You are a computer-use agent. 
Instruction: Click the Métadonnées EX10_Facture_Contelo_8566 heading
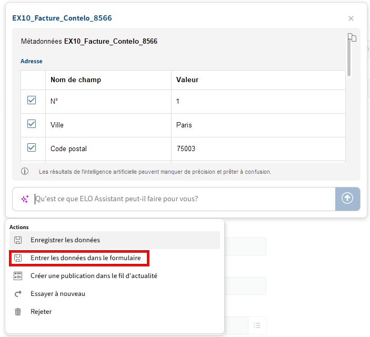89,41
